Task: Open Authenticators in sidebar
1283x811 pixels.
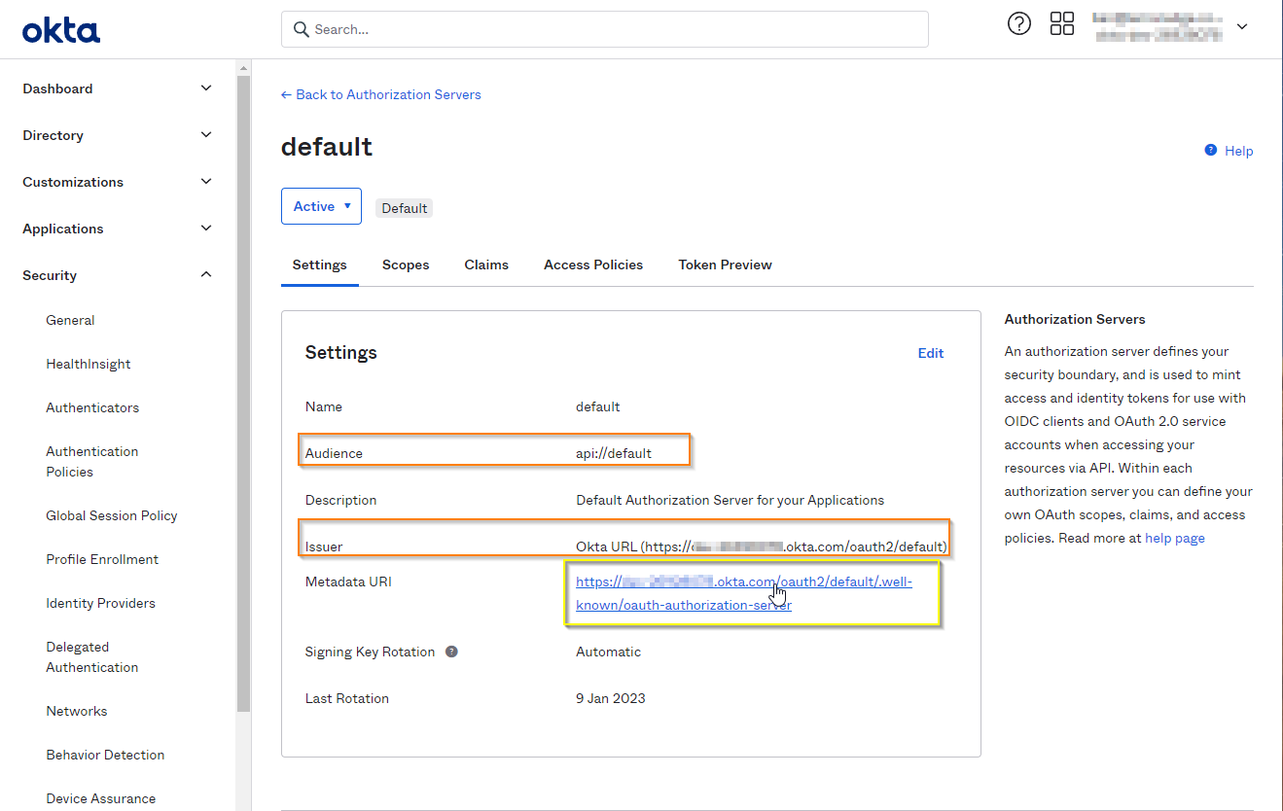Action: pyautogui.click(x=92, y=407)
